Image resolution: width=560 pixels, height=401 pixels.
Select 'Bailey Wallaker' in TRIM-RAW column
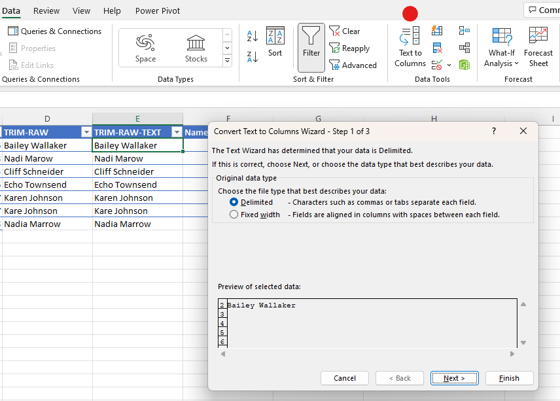pyautogui.click(x=47, y=145)
